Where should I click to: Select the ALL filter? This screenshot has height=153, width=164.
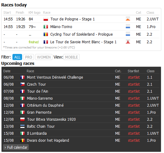click(17, 57)
